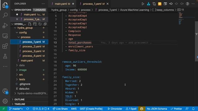Collapse the HYDRA workspace section
This screenshot has height=111, width=198.
tap(12, 24)
